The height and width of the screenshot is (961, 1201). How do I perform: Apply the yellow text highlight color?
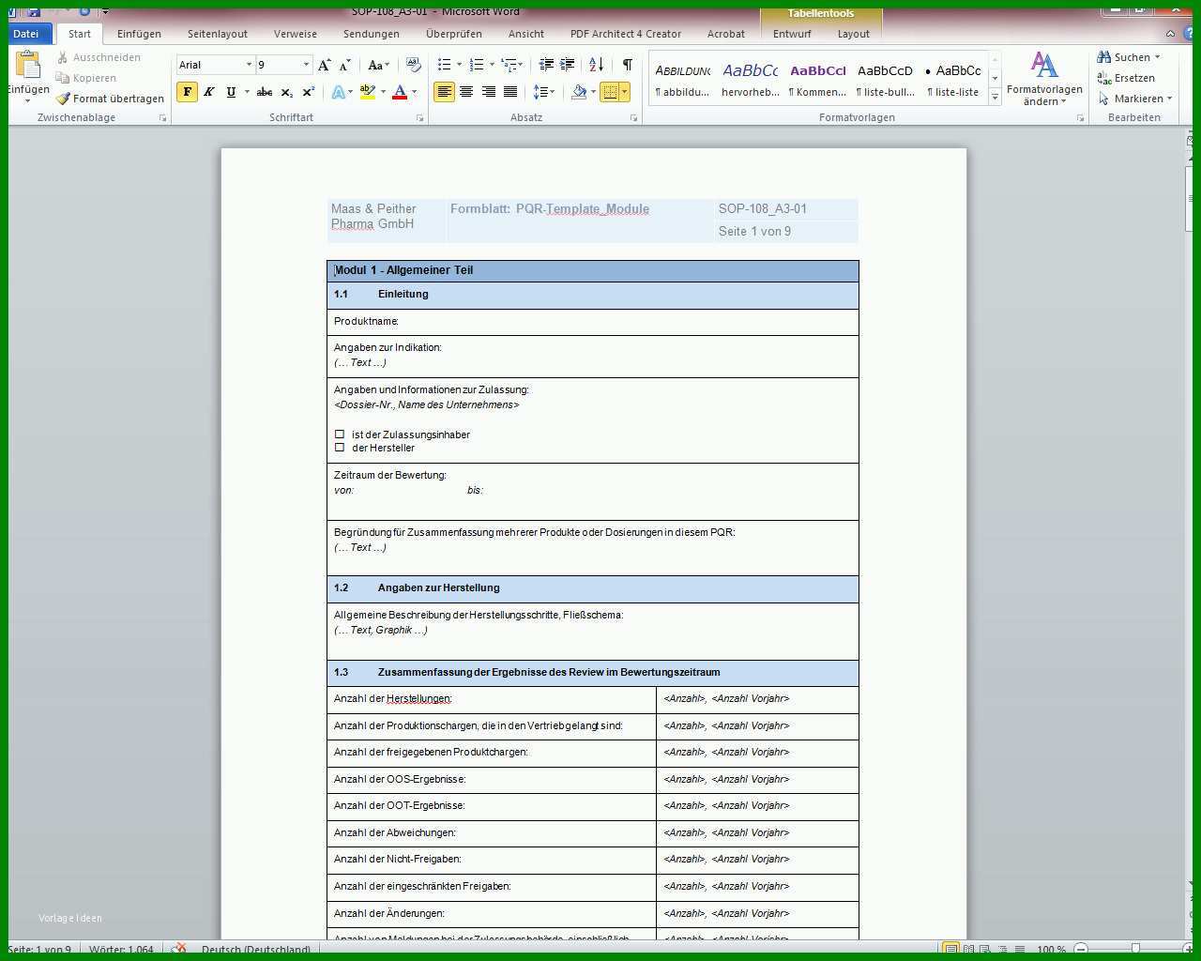[x=368, y=91]
